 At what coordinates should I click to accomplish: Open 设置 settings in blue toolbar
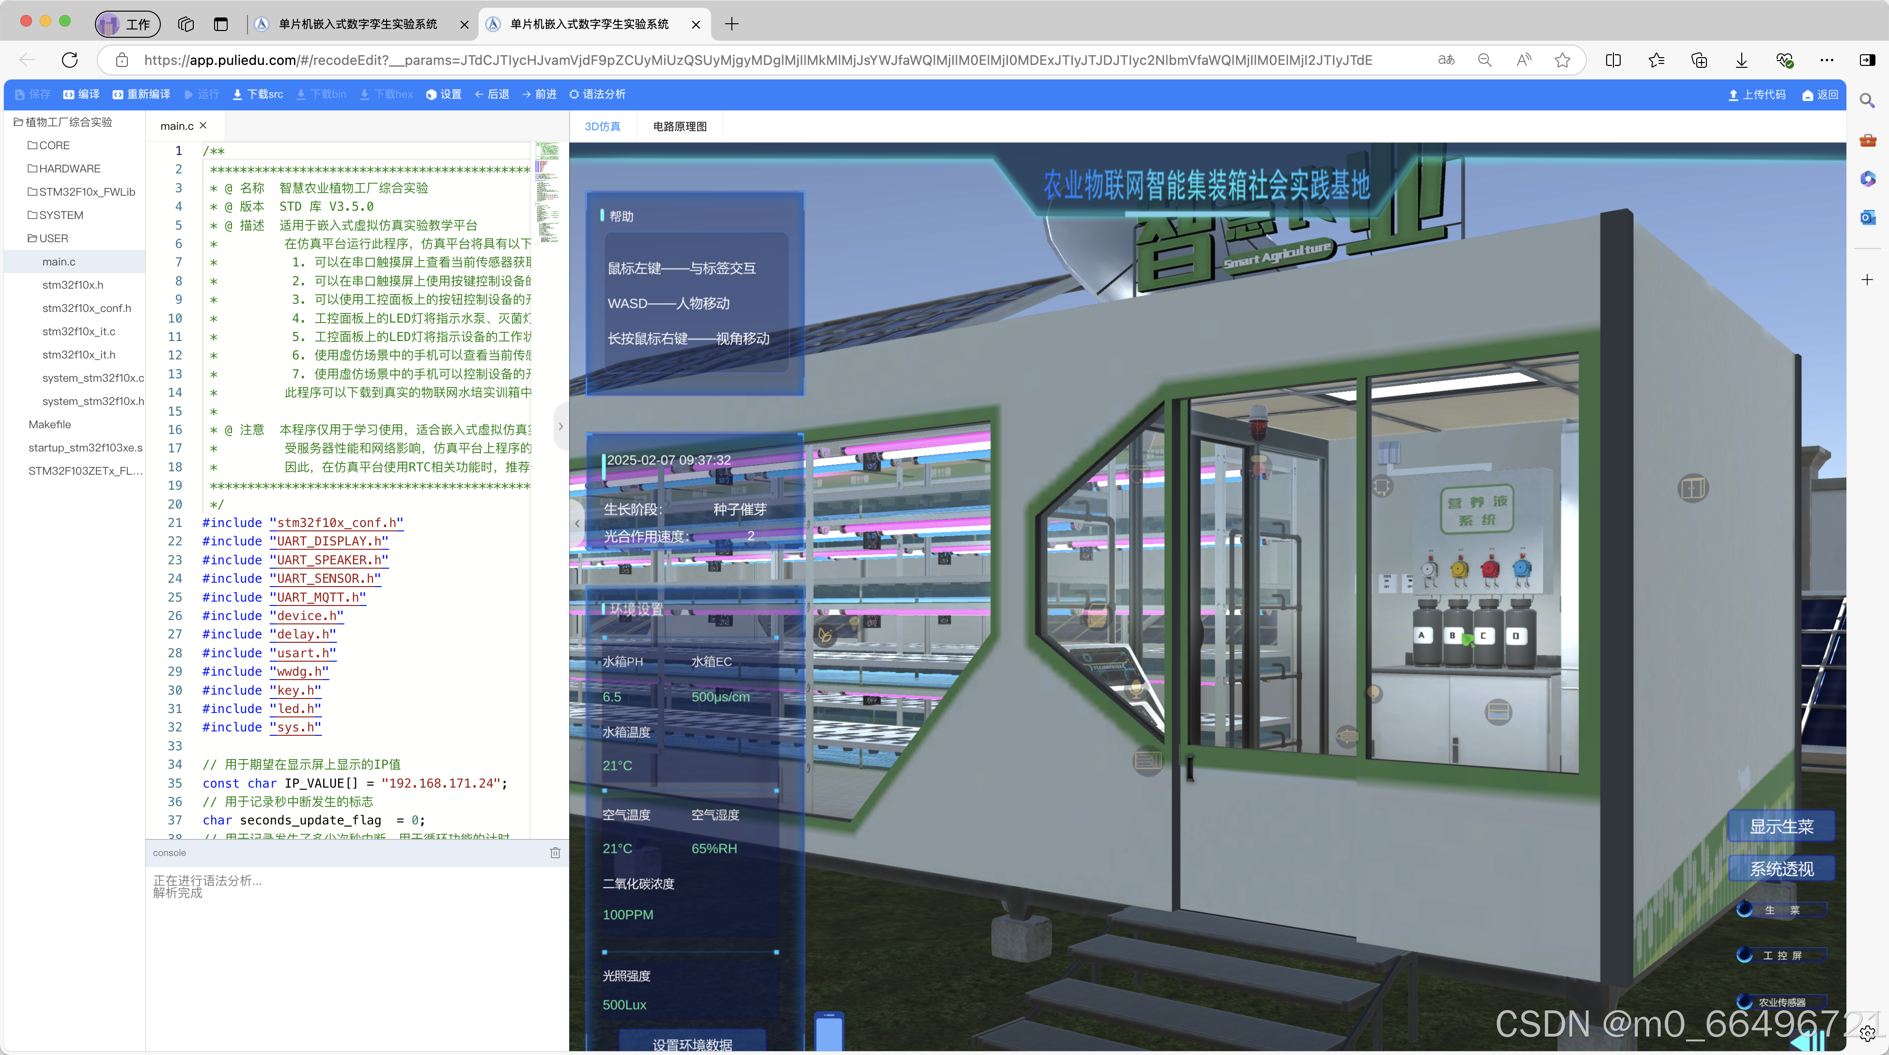pyautogui.click(x=444, y=94)
